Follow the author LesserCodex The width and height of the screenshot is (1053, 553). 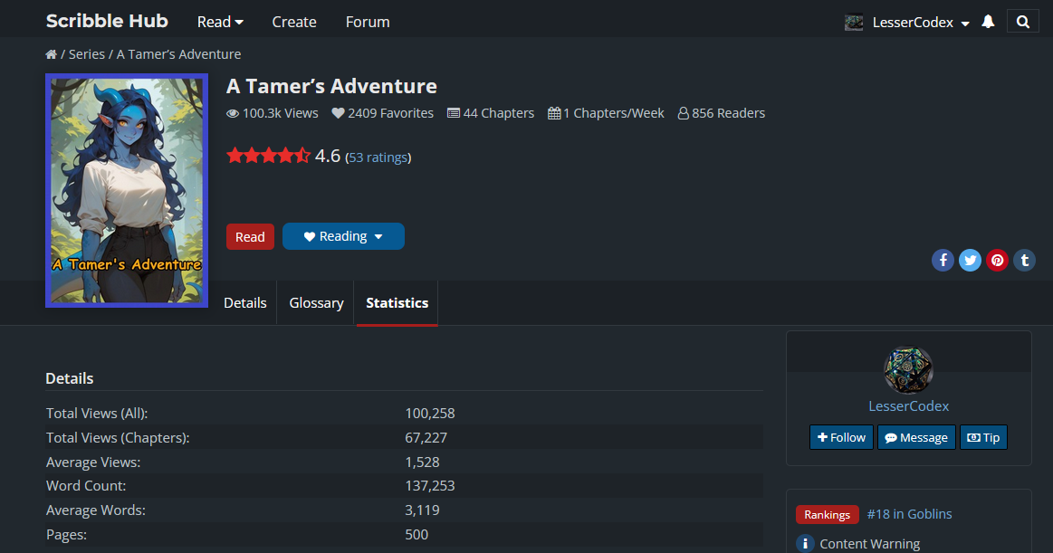click(x=841, y=437)
